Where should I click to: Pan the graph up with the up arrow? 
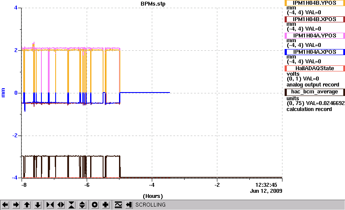[27, 205]
